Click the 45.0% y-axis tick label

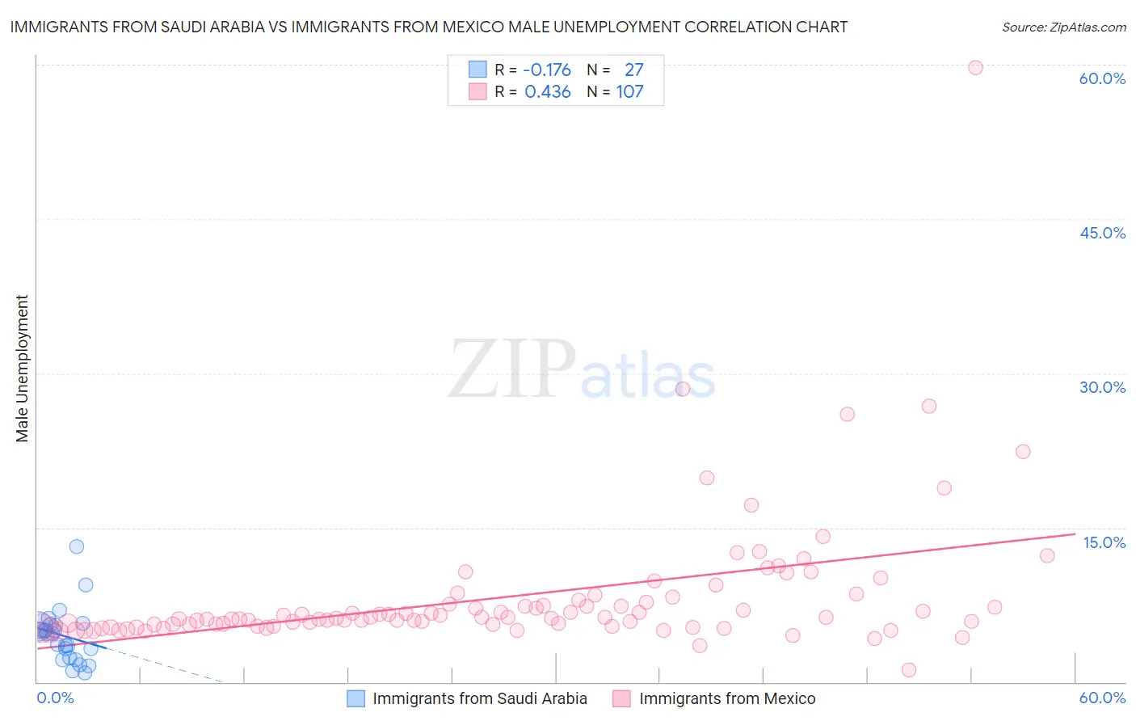coord(1102,233)
